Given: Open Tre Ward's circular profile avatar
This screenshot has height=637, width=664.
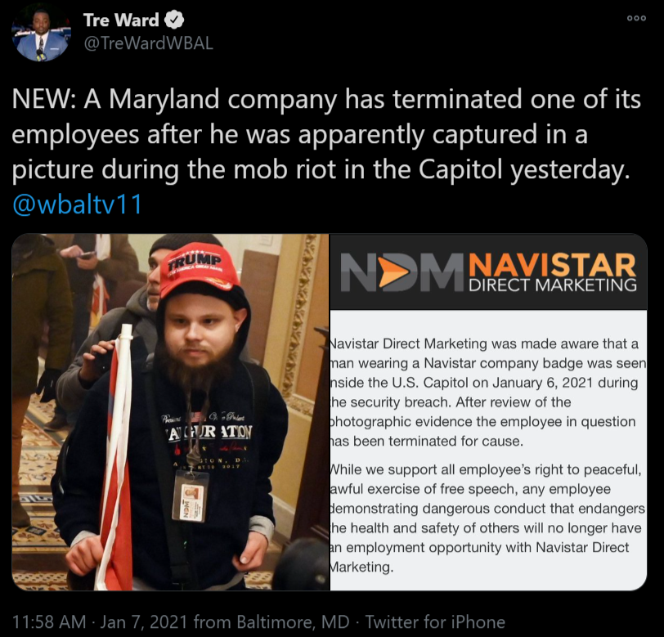Looking at the screenshot, I should pyautogui.click(x=41, y=34).
